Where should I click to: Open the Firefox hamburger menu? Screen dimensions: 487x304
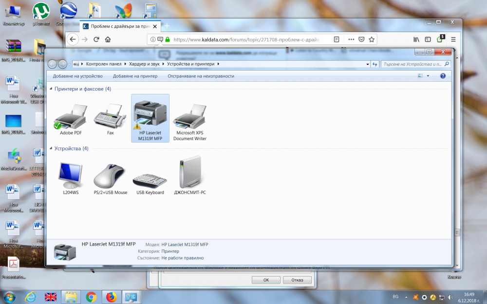pyautogui.click(x=453, y=39)
